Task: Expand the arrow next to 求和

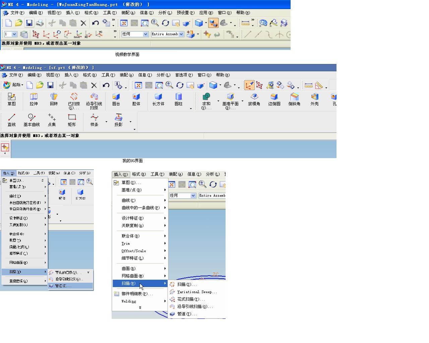Action: (218, 101)
